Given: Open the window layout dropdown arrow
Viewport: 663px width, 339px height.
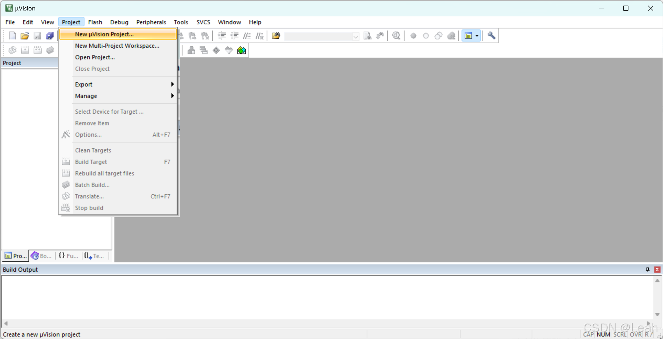Looking at the screenshot, I should (x=477, y=36).
